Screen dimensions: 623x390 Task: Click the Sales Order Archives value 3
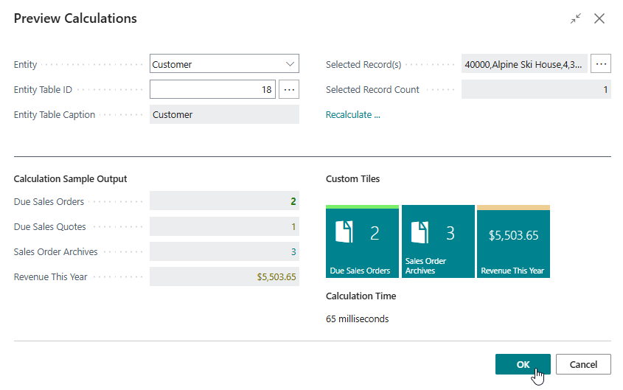click(293, 251)
